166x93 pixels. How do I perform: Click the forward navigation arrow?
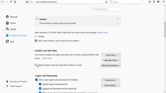tap(7, 2)
